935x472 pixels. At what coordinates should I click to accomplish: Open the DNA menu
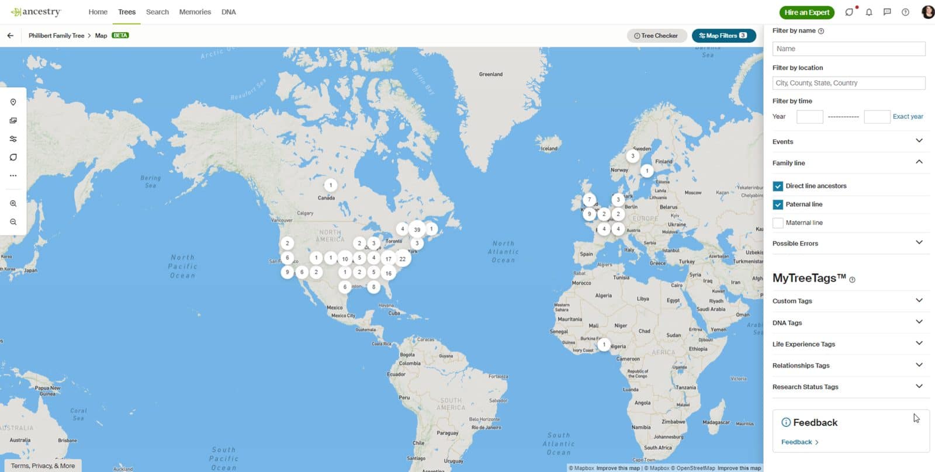[x=228, y=12]
